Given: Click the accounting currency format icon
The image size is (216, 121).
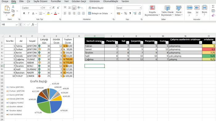Looking at the screenshot, I should coord(118,14).
